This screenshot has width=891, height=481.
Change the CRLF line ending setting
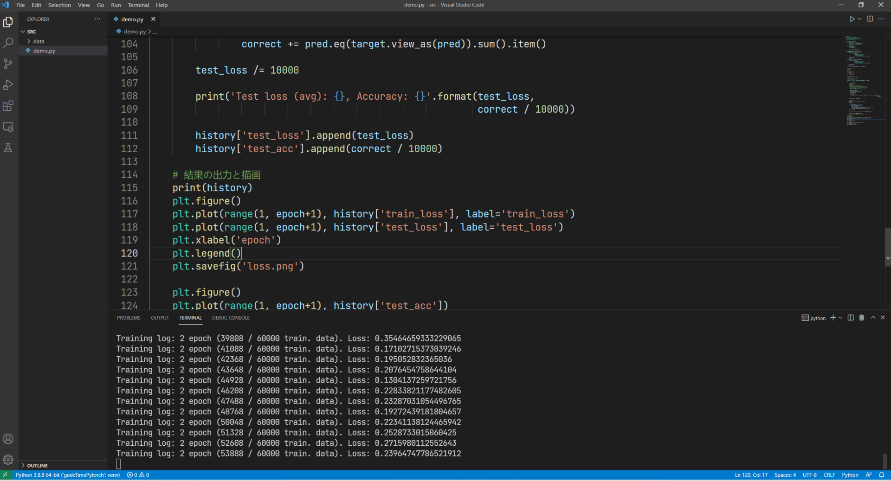(829, 475)
